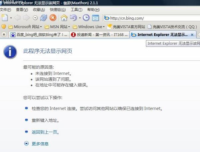Click the Refresh page icon
The height and width of the screenshot is (152, 200).
point(43,18)
